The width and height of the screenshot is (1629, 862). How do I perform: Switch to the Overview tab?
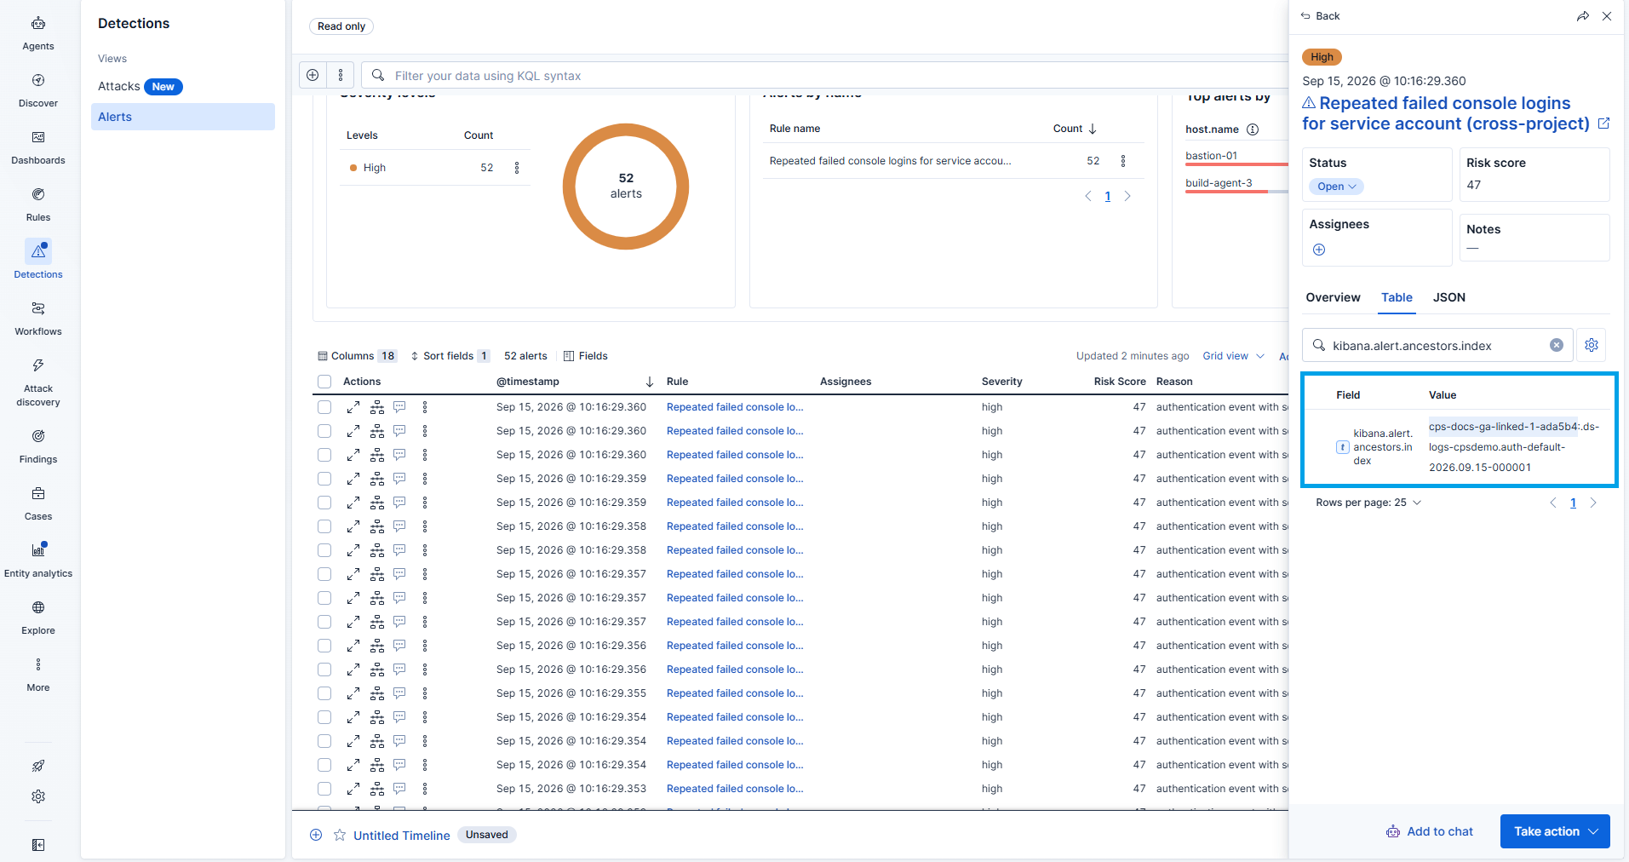pyautogui.click(x=1333, y=297)
